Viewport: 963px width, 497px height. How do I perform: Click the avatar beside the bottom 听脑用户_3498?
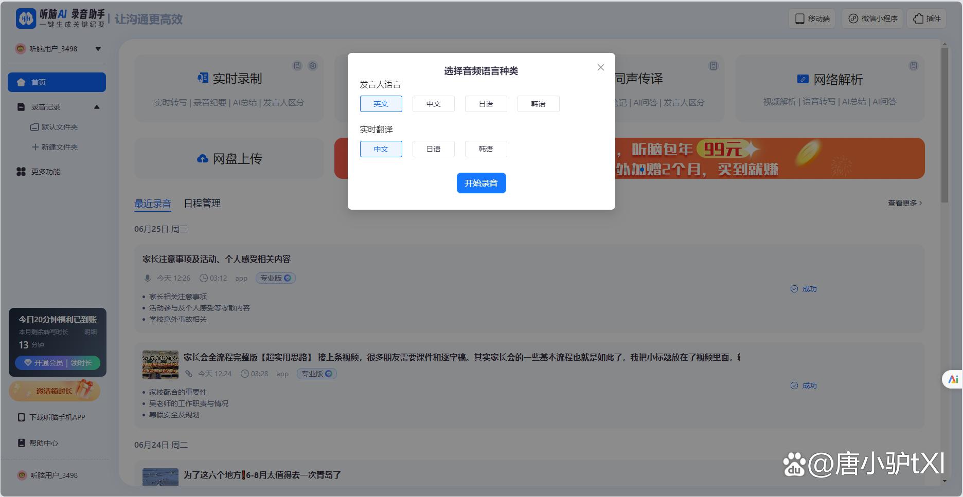(x=22, y=475)
